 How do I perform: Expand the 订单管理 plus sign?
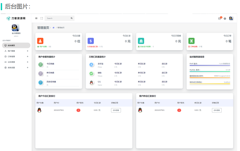coord(28,56)
